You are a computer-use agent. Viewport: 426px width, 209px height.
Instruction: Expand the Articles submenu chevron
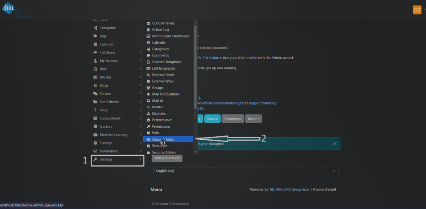pos(141,77)
